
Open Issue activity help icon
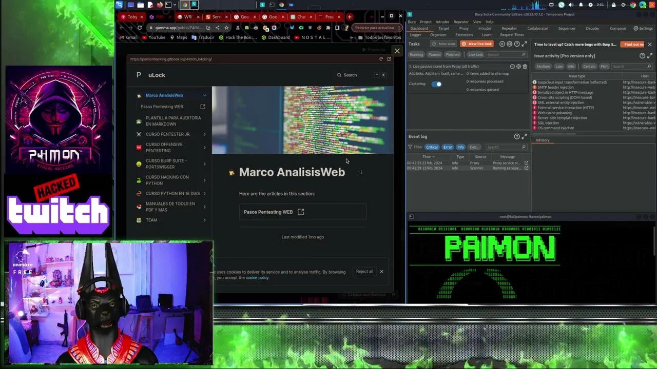pyautogui.click(x=642, y=56)
